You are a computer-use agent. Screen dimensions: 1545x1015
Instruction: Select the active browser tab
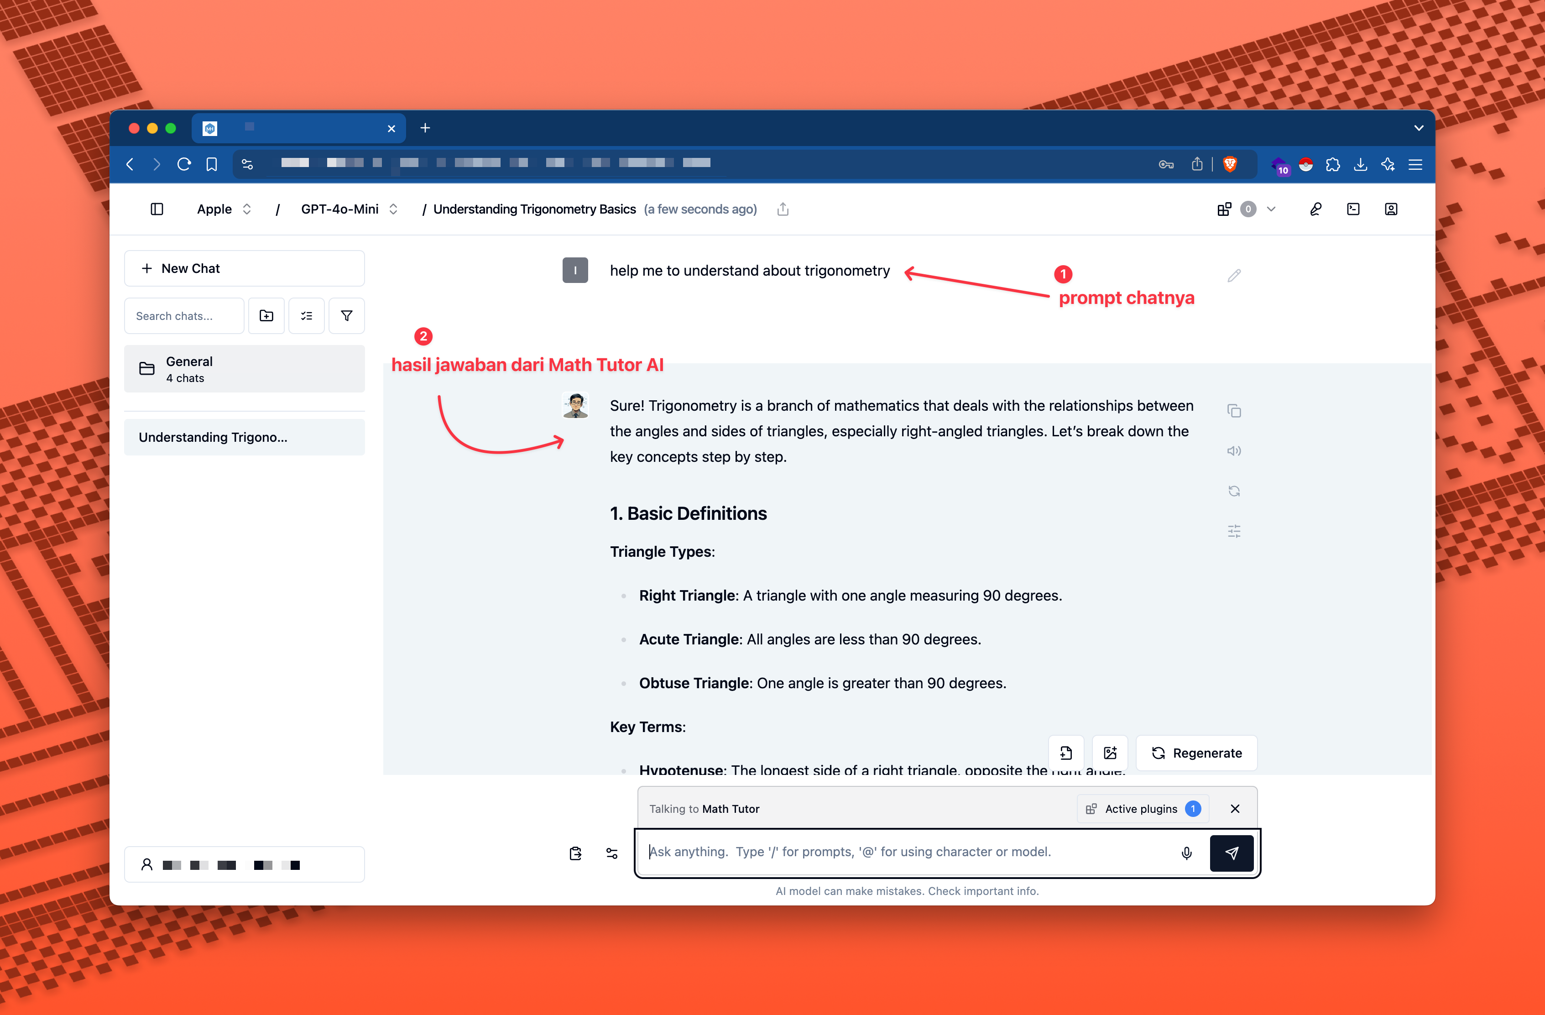click(298, 128)
